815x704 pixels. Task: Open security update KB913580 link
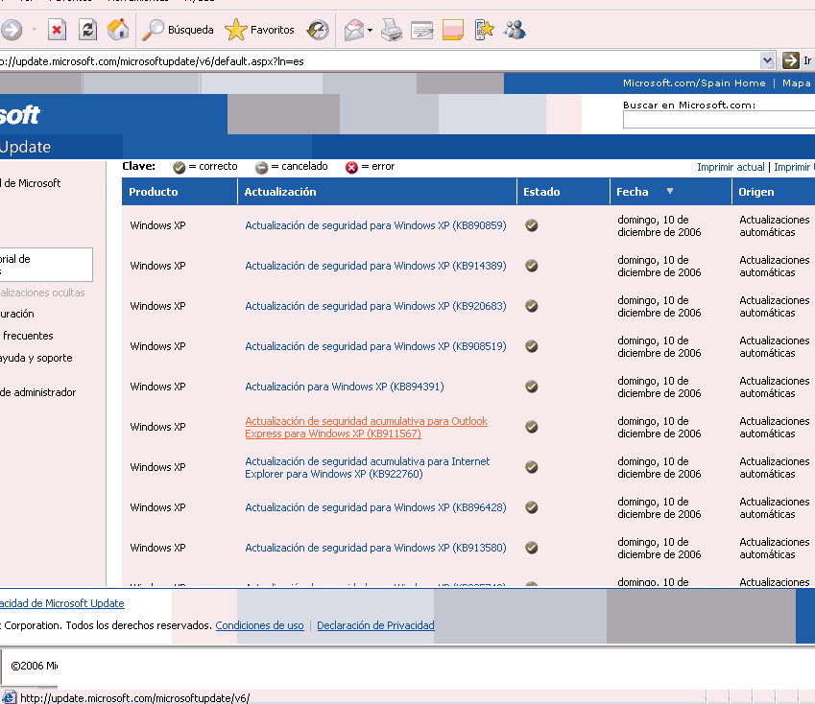pyautogui.click(x=375, y=548)
